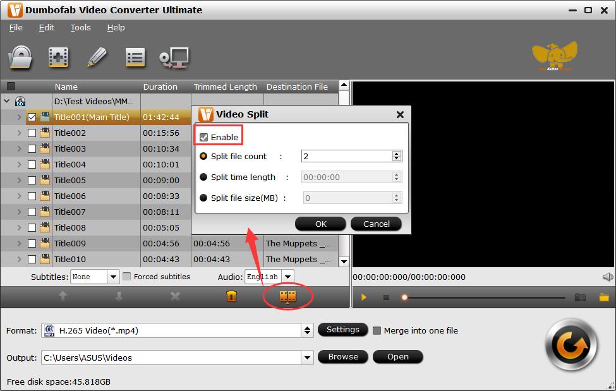Expand the Format H.265 Video dropdown
Screen dimensions: 616x391
(307, 330)
